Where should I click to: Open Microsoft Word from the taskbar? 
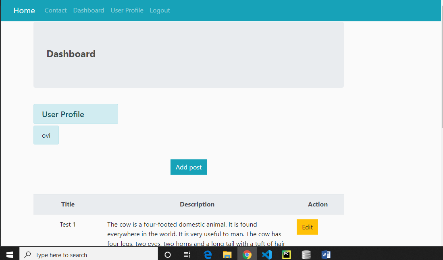click(326, 254)
